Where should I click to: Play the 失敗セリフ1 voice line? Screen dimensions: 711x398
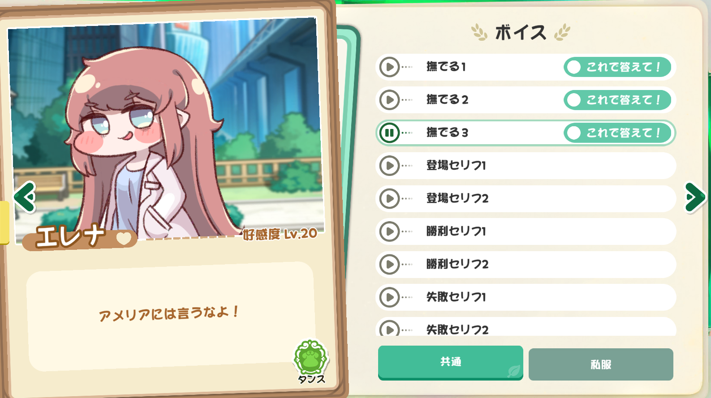pyautogui.click(x=389, y=297)
